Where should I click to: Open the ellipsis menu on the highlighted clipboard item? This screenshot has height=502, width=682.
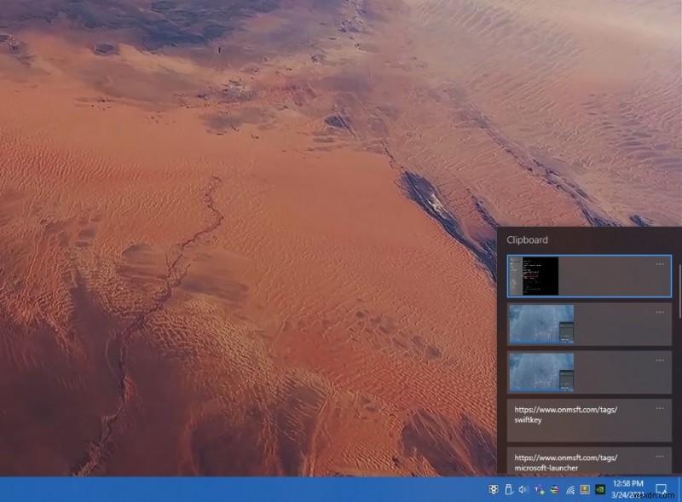tap(661, 264)
